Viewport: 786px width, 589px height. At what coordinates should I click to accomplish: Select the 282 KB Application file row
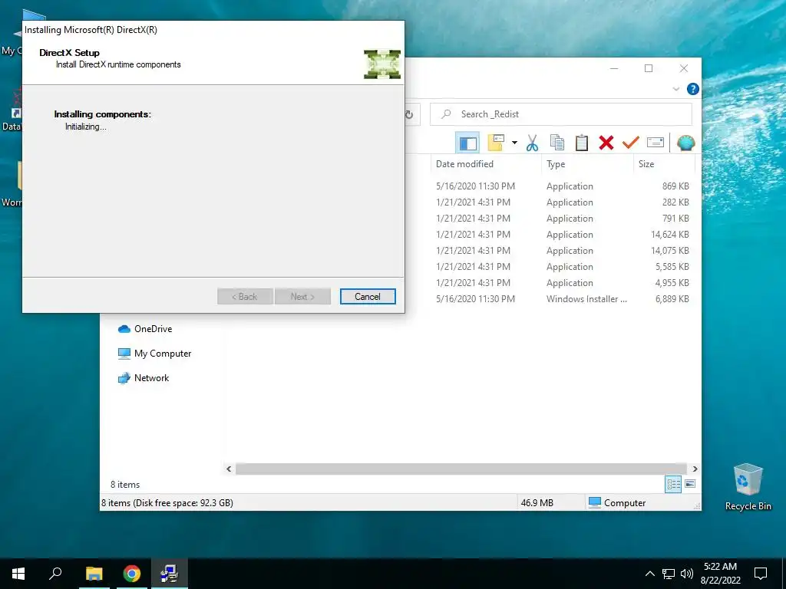tap(563, 202)
